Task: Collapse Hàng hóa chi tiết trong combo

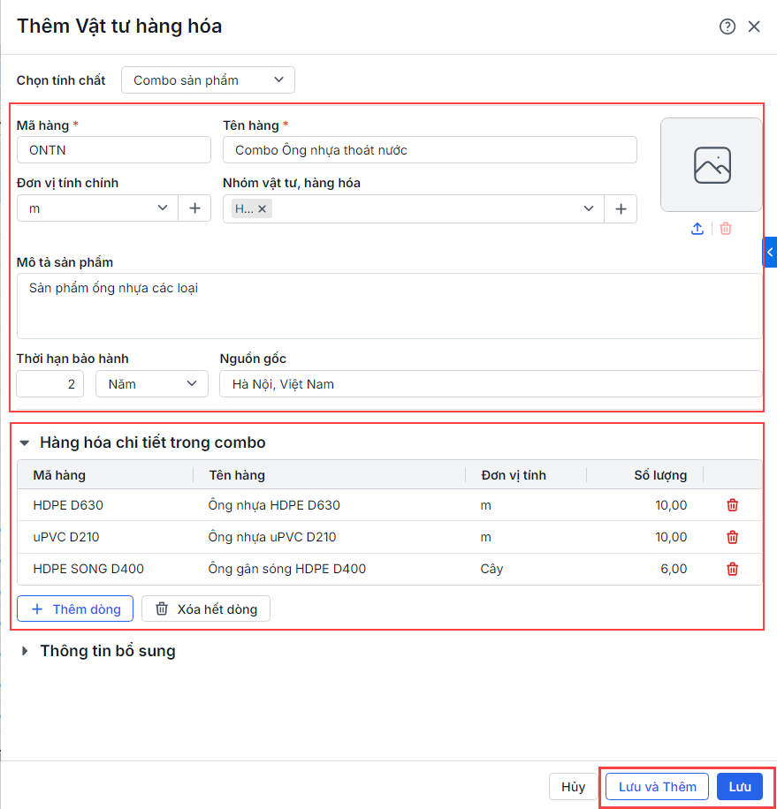Action: (25, 442)
